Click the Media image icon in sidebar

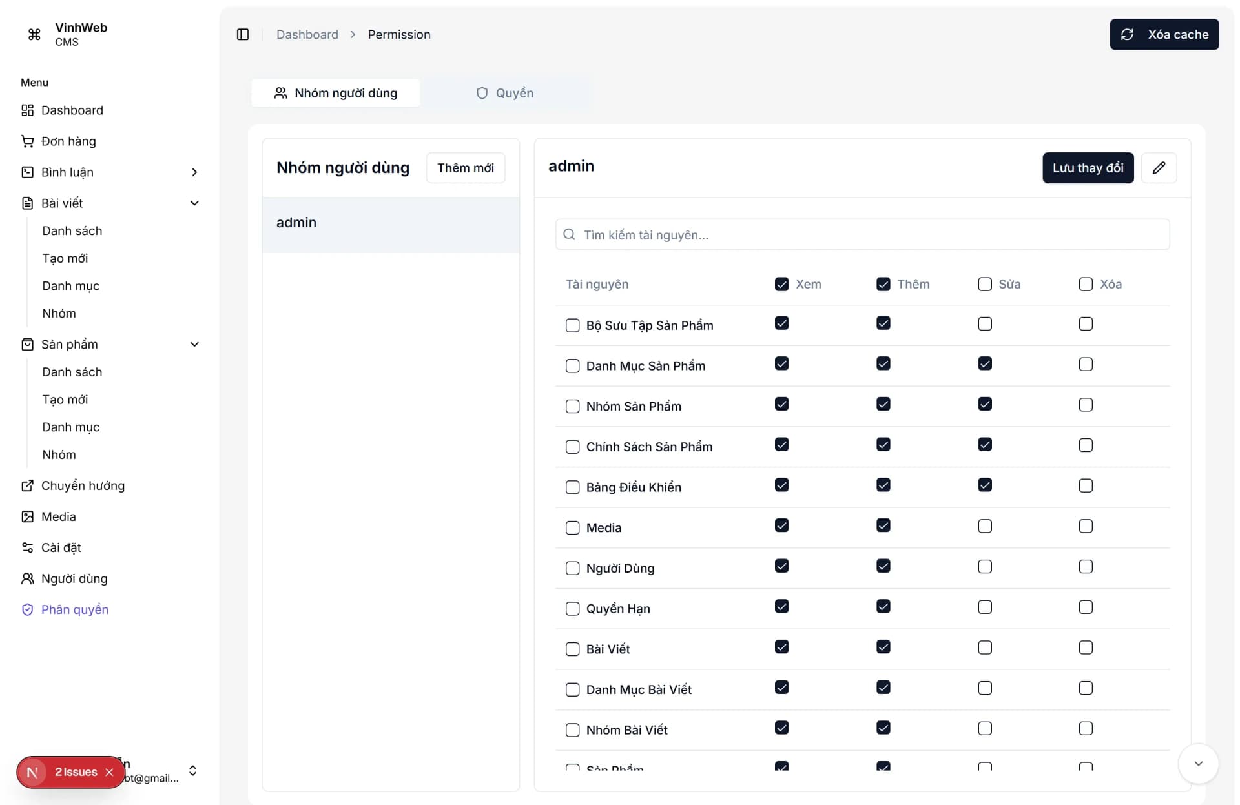[27, 516]
